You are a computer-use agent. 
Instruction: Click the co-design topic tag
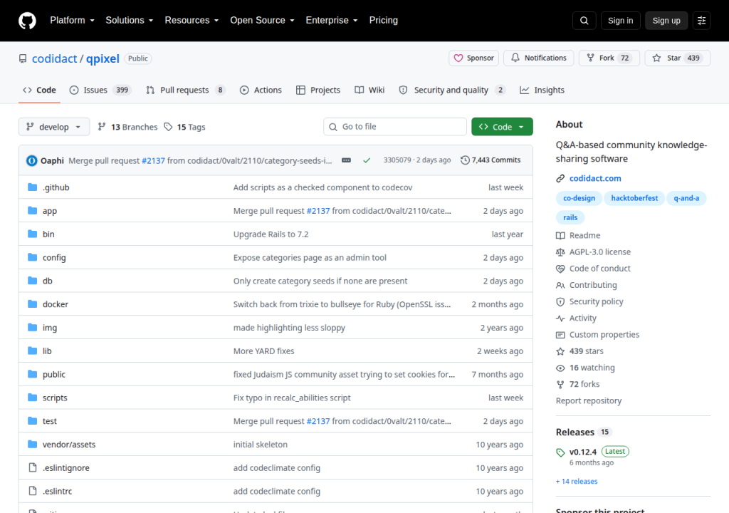click(x=579, y=198)
